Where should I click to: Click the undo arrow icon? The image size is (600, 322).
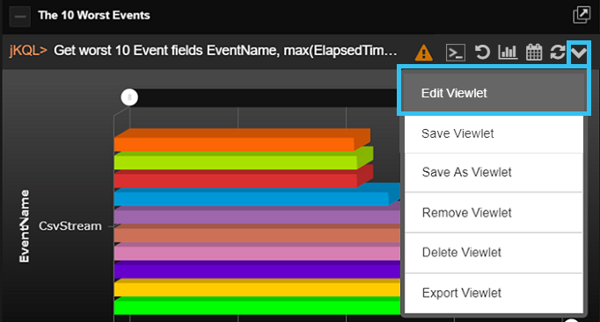pos(482,53)
